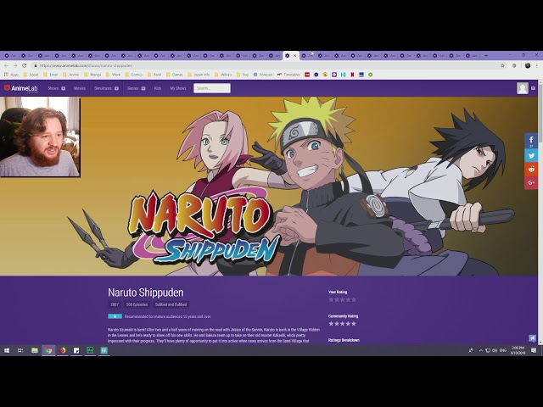Click the ENG language indicator in the tray
543x407 pixels.
coord(503,350)
